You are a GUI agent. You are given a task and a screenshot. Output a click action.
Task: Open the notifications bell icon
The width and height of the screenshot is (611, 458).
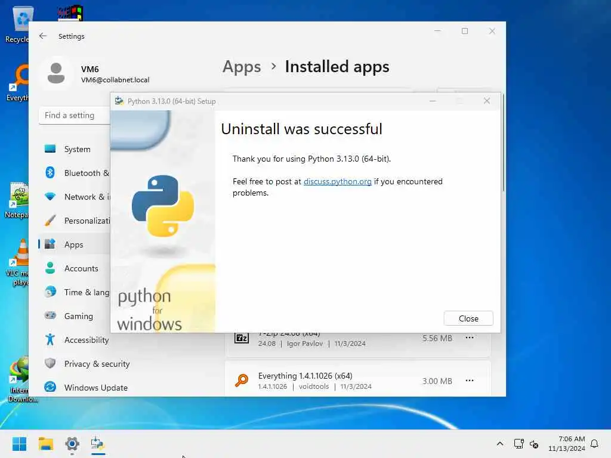(x=594, y=444)
